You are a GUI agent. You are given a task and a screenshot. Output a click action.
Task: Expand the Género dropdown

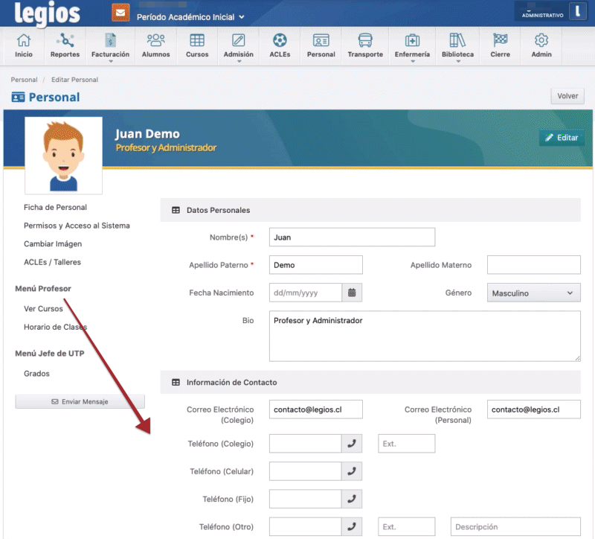(533, 293)
